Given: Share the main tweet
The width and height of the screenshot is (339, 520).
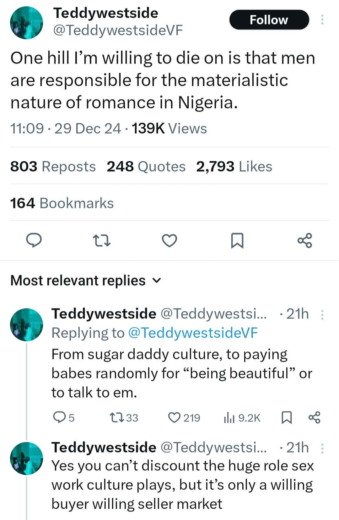Looking at the screenshot, I should pyautogui.click(x=304, y=241).
